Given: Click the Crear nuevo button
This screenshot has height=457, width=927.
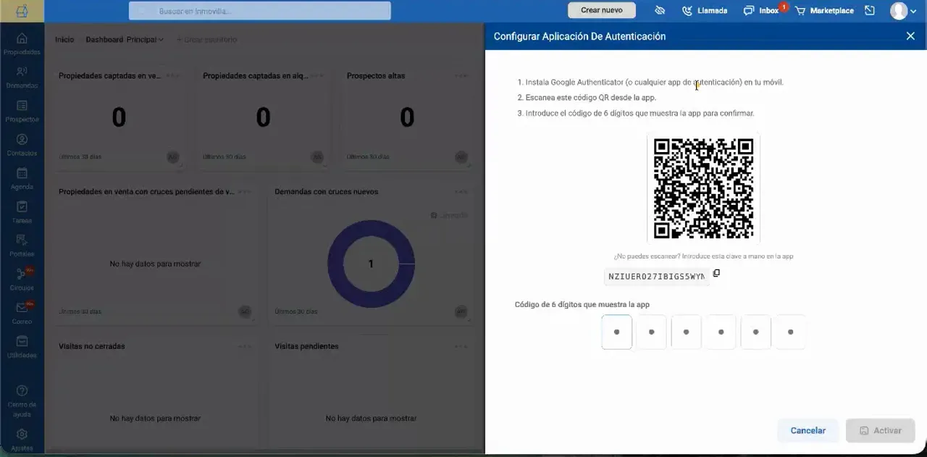Looking at the screenshot, I should click(602, 10).
